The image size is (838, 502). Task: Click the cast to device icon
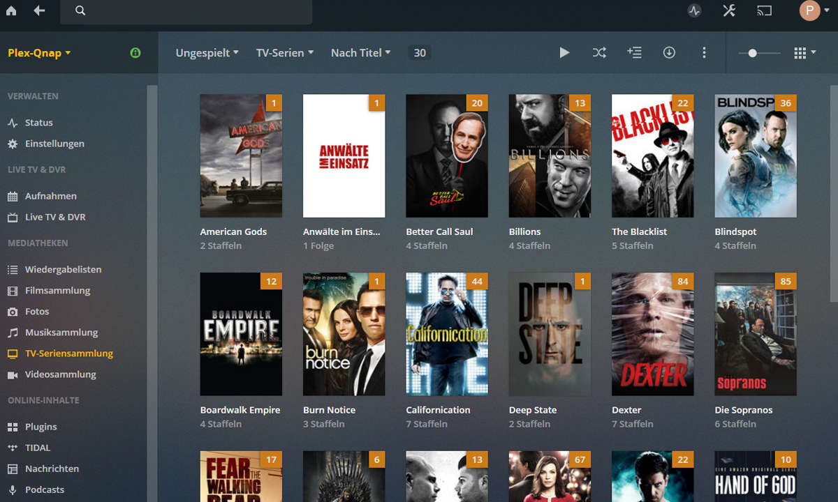[x=763, y=10]
